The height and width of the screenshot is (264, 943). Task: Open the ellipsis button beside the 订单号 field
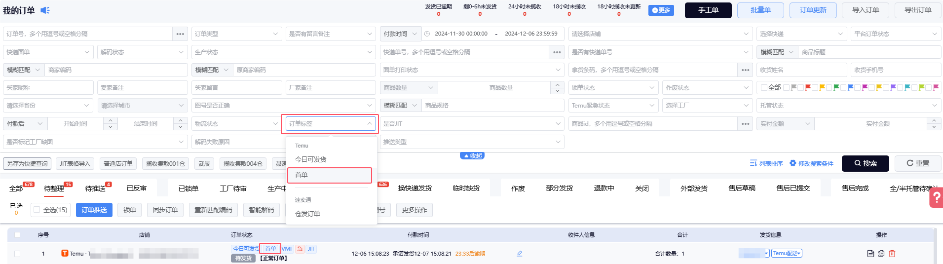pos(180,34)
